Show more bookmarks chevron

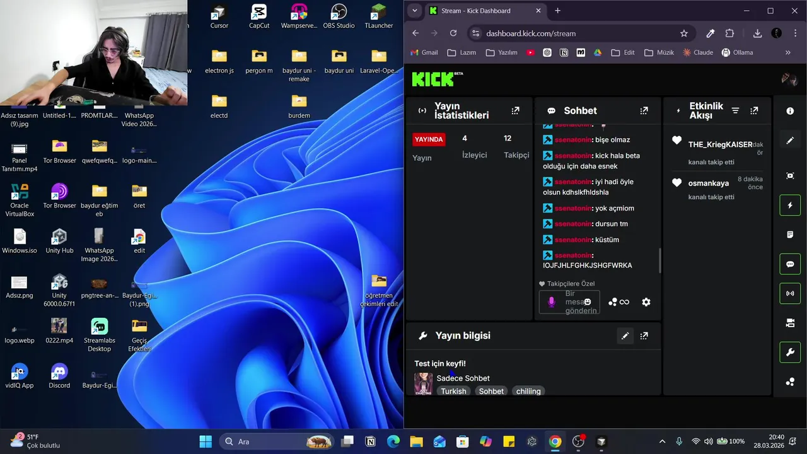pos(787,52)
